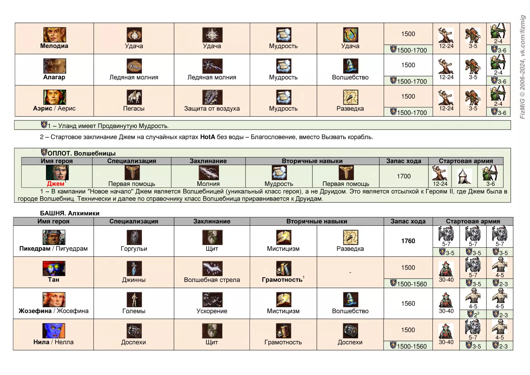
Task: Click Алагар's dwarf 3-5 army icon
Action: click(473, 66)
